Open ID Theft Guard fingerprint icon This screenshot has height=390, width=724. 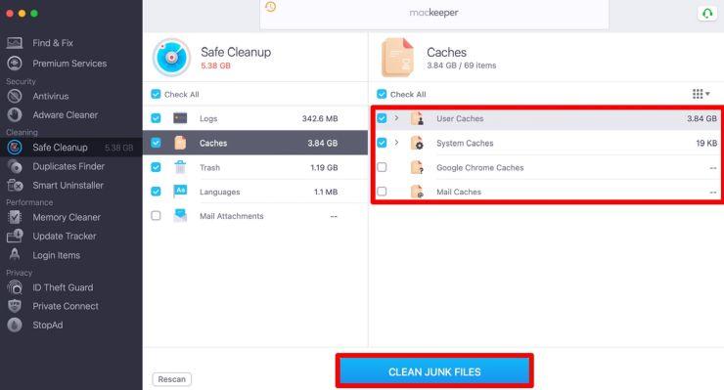15,287
